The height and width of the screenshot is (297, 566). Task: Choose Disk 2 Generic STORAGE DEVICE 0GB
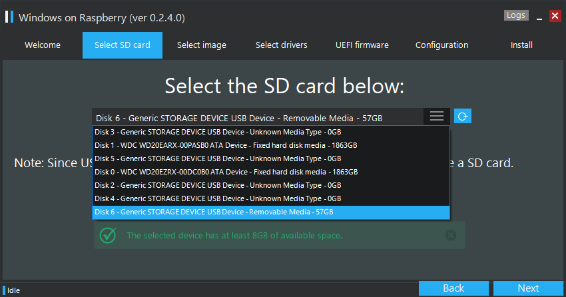(271, 186)
